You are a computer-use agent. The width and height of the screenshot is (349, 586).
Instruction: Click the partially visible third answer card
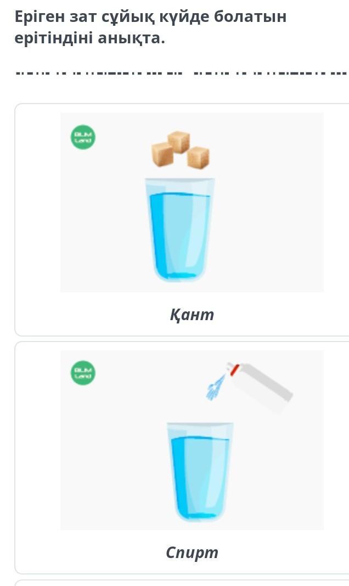pyautogui.click(x=181, y=583)
